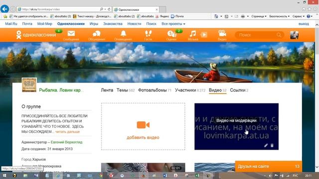Viewport: 319px width, 179px height.
Task: Open the Яндекс bookmark in favorites bar
Action: pos(162,16)
